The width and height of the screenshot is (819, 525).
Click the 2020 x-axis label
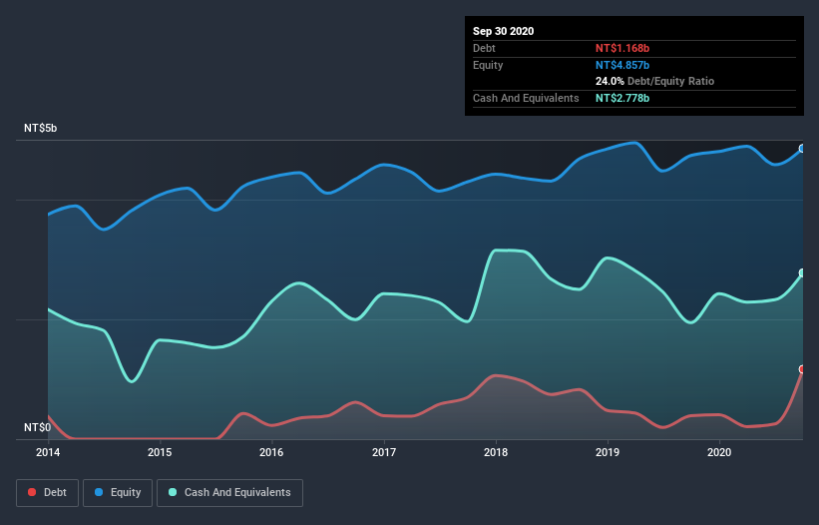(719, 452)
